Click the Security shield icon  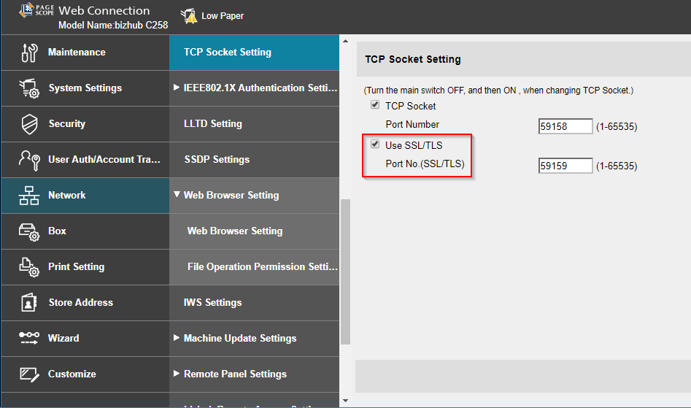(29, 124)
